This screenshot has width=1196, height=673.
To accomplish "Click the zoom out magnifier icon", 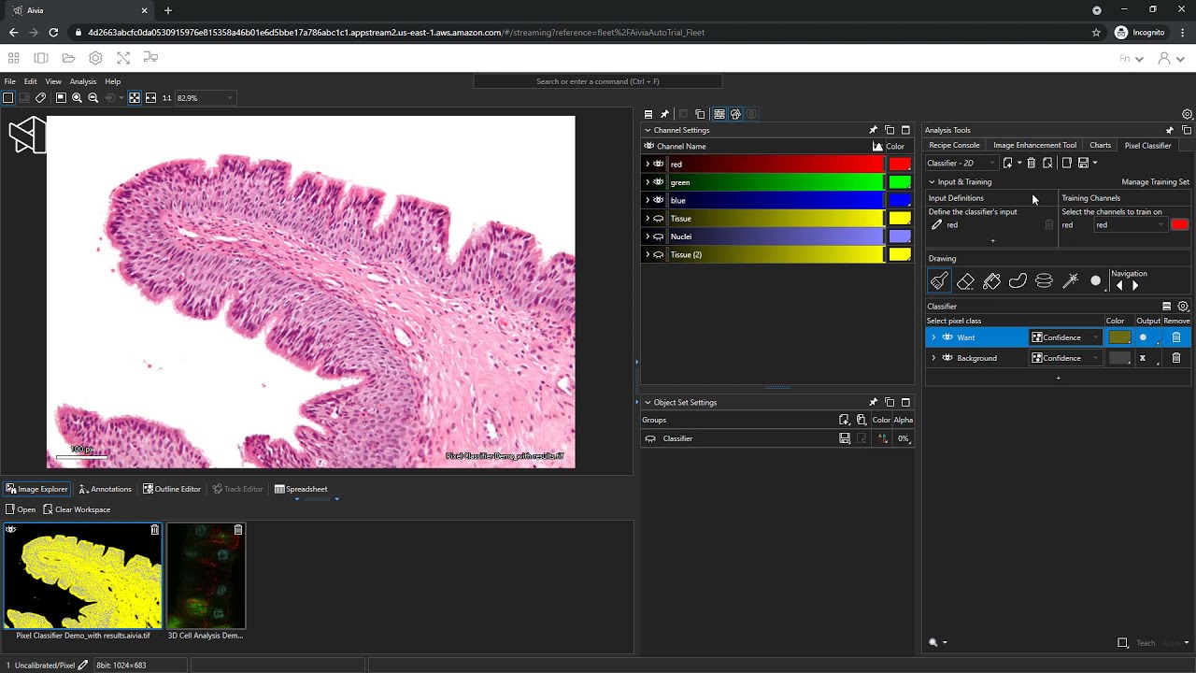I will pyautogui.click(x=93, y=98).
